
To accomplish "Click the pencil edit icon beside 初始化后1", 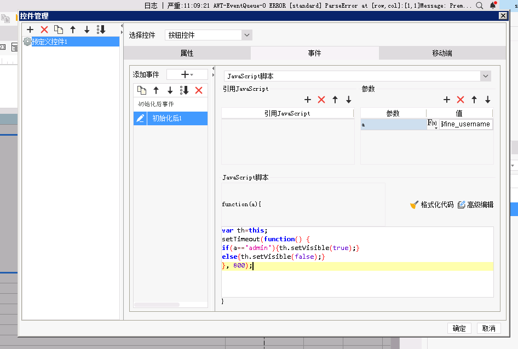I will click(140, 118).
